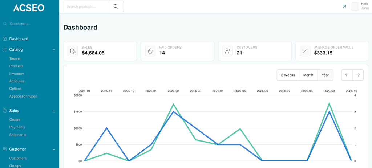Viewport: 372px width, 168px height.
Task: Go to previous period with left arrow
Action: (x=347, y=75)
